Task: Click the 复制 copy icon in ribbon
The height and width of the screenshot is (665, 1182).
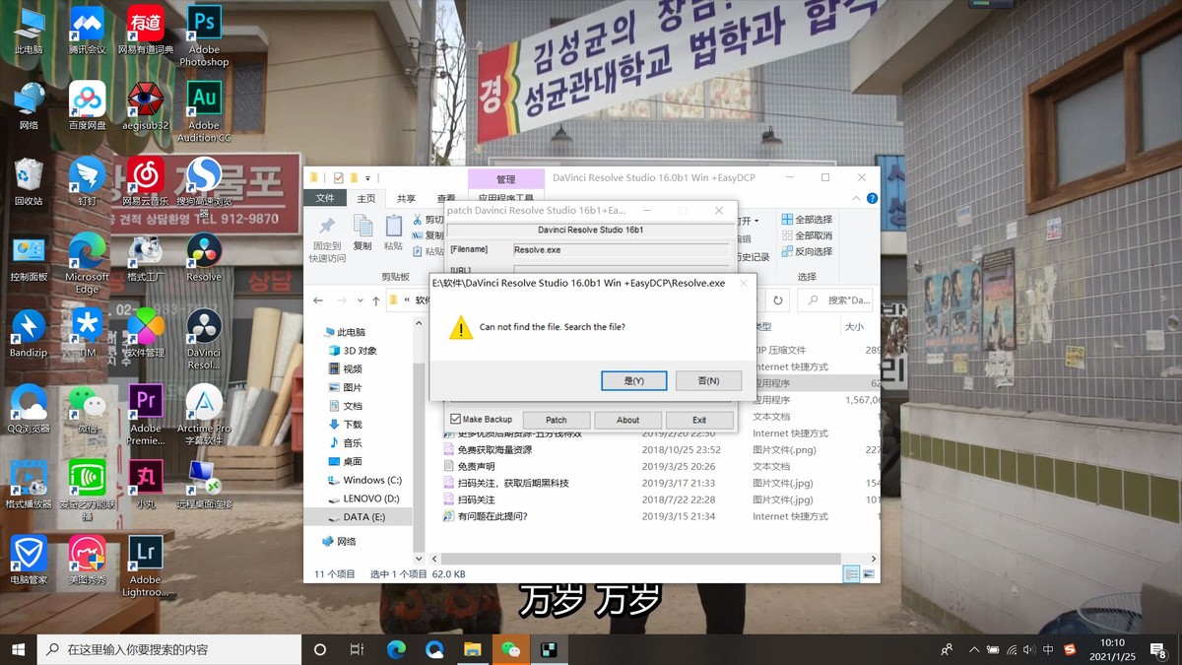Action: [x=362, y=233]
